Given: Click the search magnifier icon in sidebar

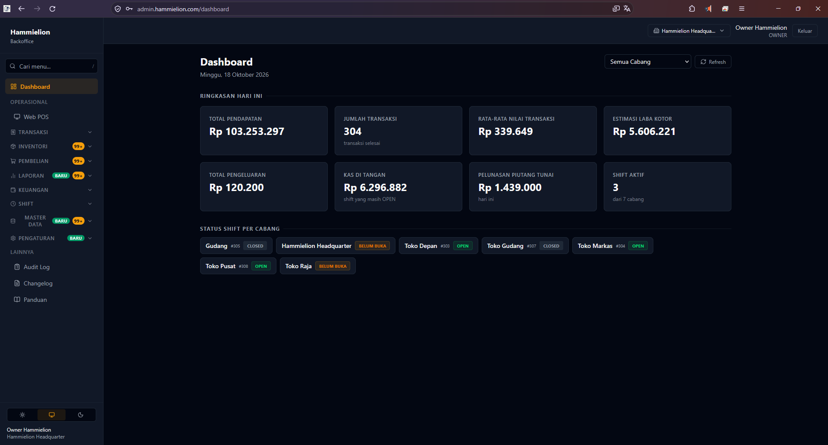Looking at the screenshot, I should tap(13, 66).
